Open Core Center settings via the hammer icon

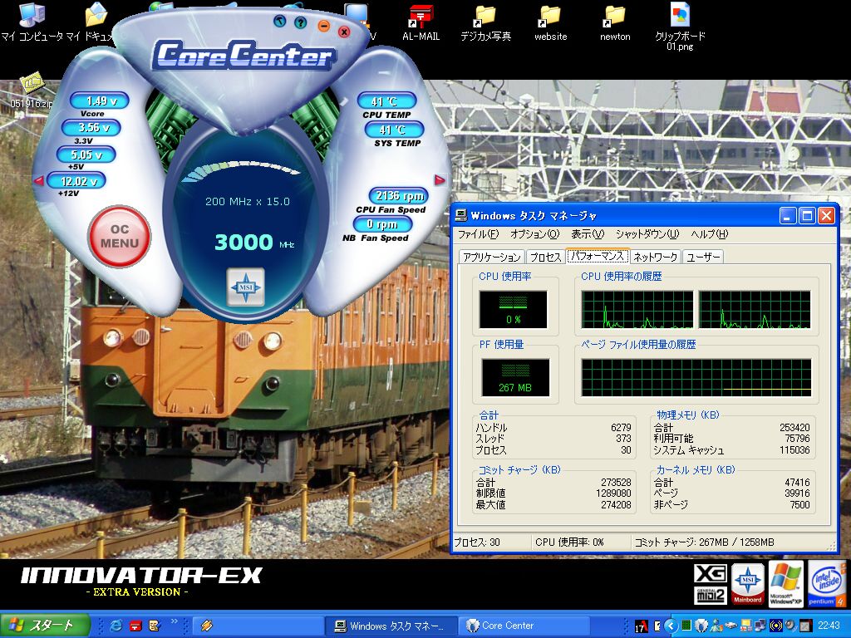280,22
